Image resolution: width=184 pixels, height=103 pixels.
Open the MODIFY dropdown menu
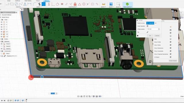pyautogui.click(x=39, y=7)
